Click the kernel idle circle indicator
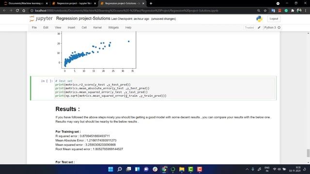Image resolution: width=310 pixels, height=174 pixels. tap(279, 28)
